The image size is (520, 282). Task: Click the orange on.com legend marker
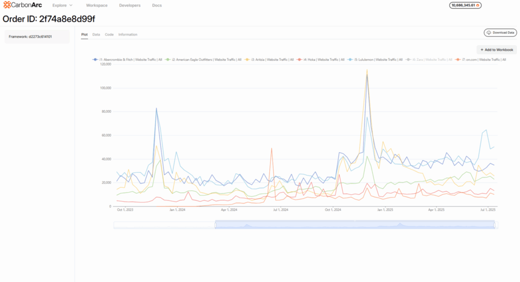[458, 60]
